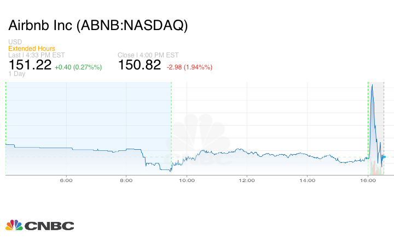Click the USD currency label
The height and width of the screenshot is (246, 394).
tap(15, 42)
